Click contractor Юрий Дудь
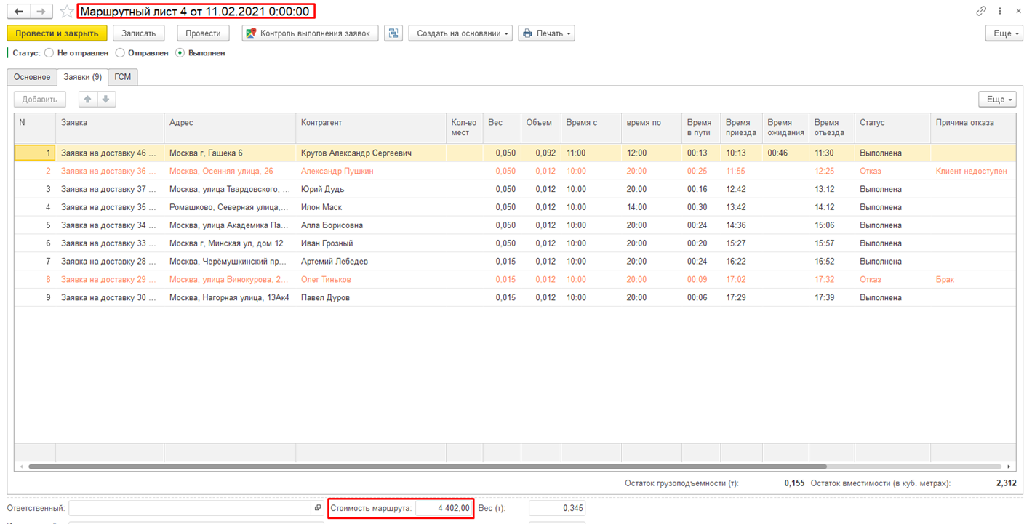1024x524 pixels. (x=322, y=190)
